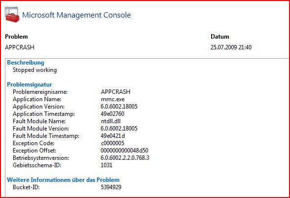Select the Problemereignisame label
Viewport: 290px width, 198px height.
pos(40,92)
